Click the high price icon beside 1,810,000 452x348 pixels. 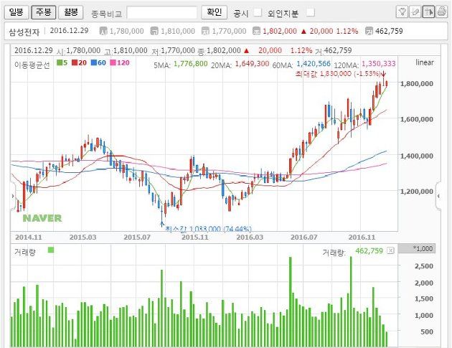[154, 31]
